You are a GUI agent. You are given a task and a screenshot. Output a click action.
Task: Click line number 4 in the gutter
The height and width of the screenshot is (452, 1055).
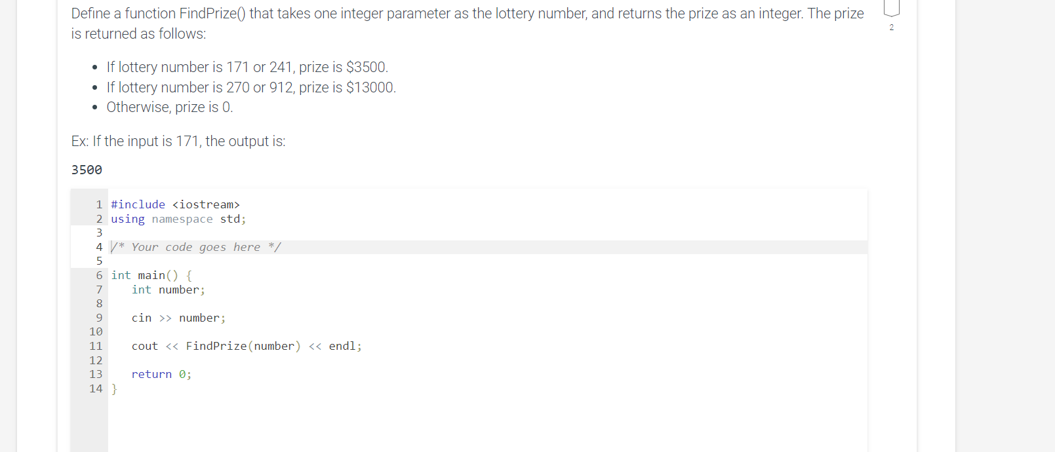99,247
